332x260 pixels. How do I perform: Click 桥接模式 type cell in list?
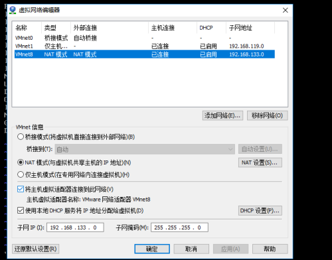coord(56,38)
